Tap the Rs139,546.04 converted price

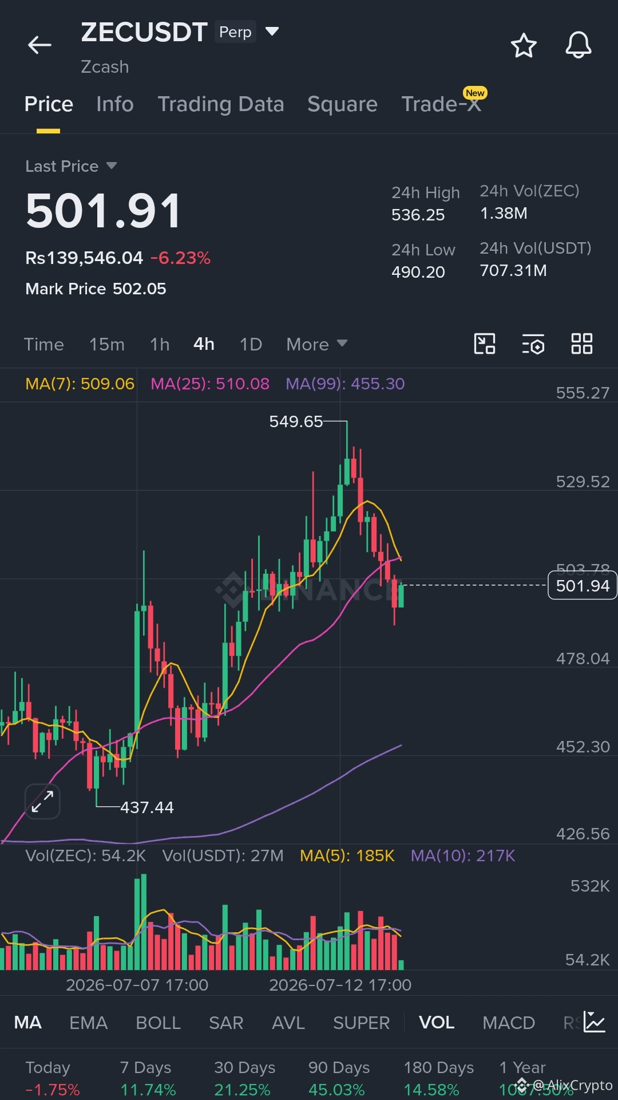(84, 258)
